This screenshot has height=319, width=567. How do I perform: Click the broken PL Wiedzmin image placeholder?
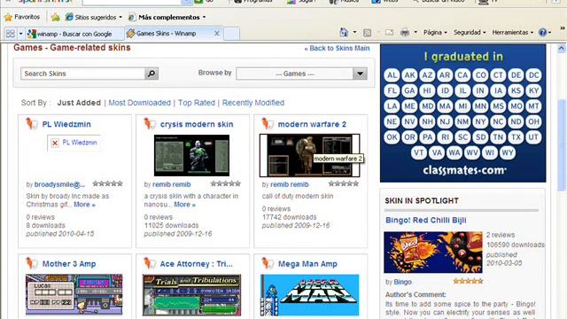[74, 143]
